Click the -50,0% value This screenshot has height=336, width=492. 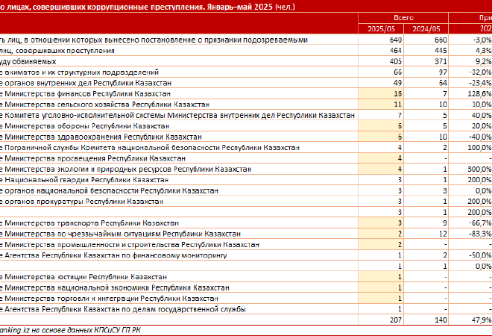tap(480, 255)
